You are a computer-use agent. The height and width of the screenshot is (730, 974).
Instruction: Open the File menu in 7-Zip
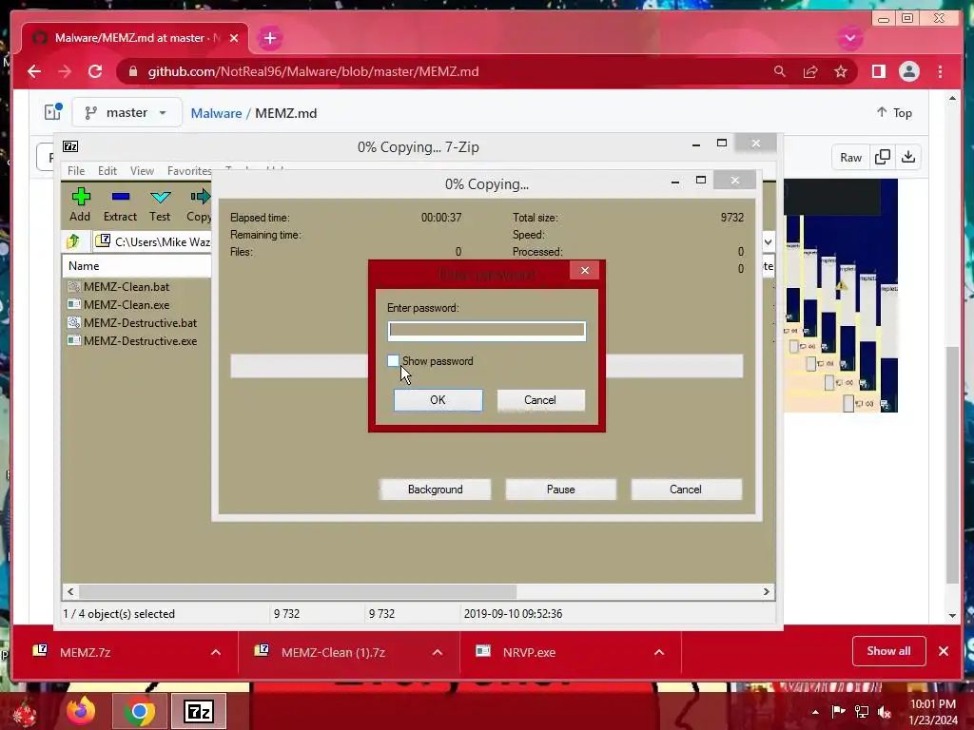[76, 171]
